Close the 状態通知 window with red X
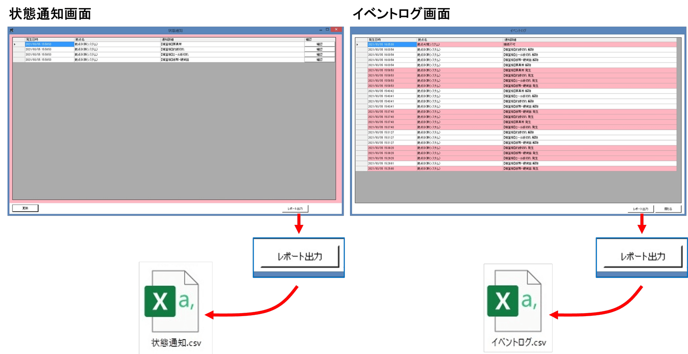The width and height of the screenshot is (688, 354). tap(336, 30)
